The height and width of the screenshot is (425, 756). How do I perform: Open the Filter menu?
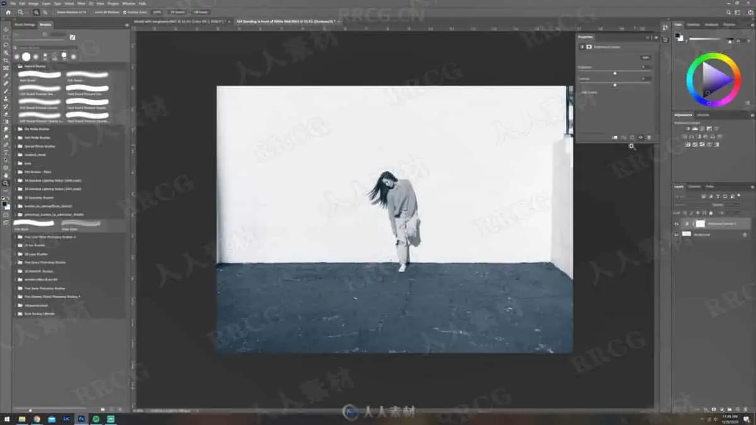pos(81,4)
